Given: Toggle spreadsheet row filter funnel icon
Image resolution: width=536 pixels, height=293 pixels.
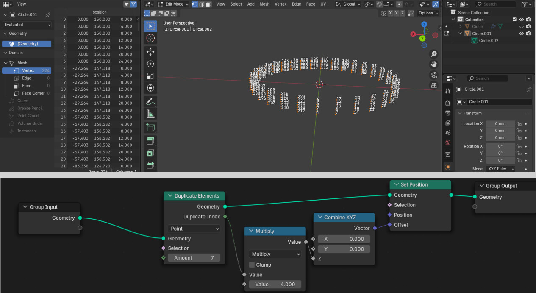Looking at the screenshot, I should coord(133,4).
